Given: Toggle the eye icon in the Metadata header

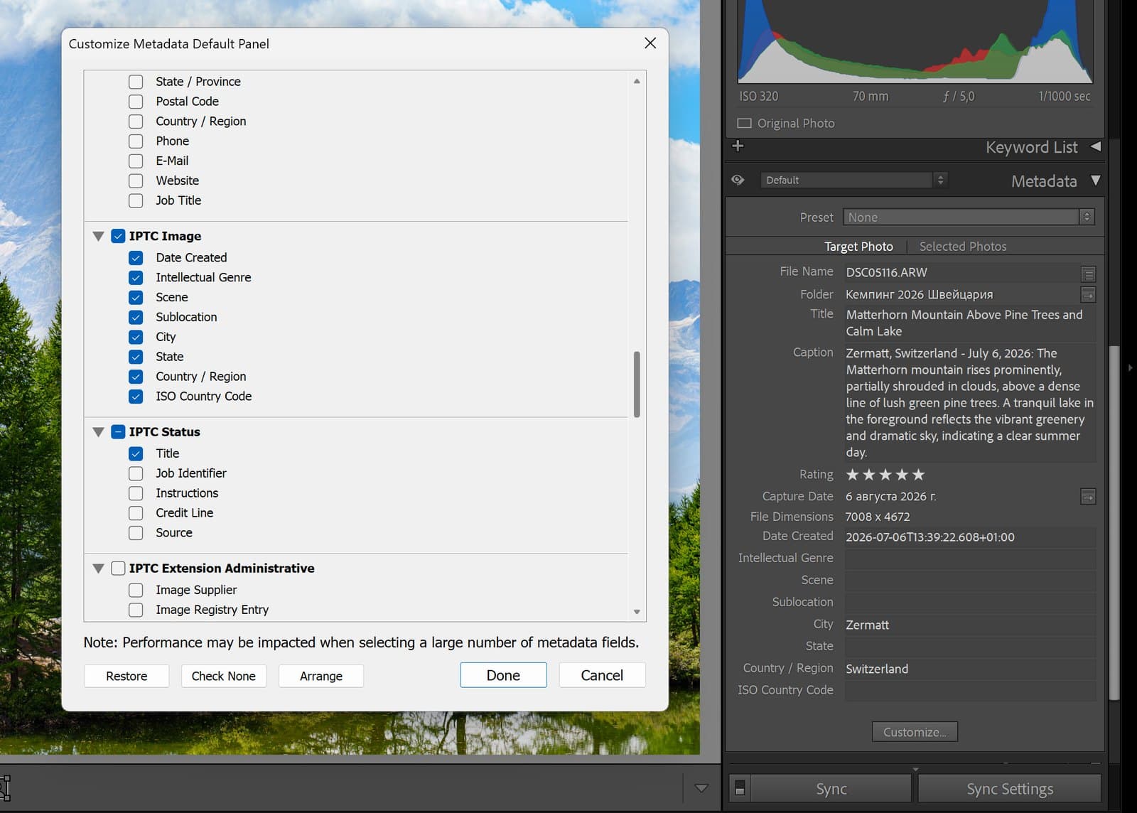Looking at the screenshot, I should 738,180.
